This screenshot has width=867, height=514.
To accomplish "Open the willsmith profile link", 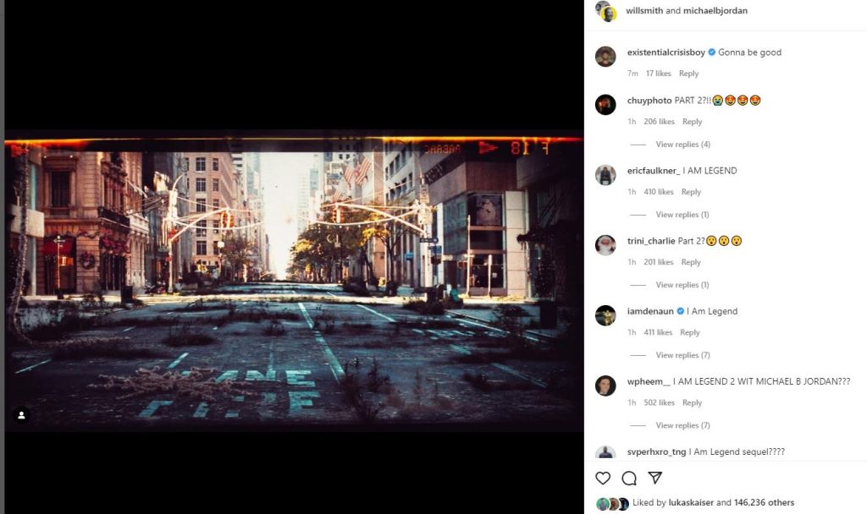I will [644, 10].
